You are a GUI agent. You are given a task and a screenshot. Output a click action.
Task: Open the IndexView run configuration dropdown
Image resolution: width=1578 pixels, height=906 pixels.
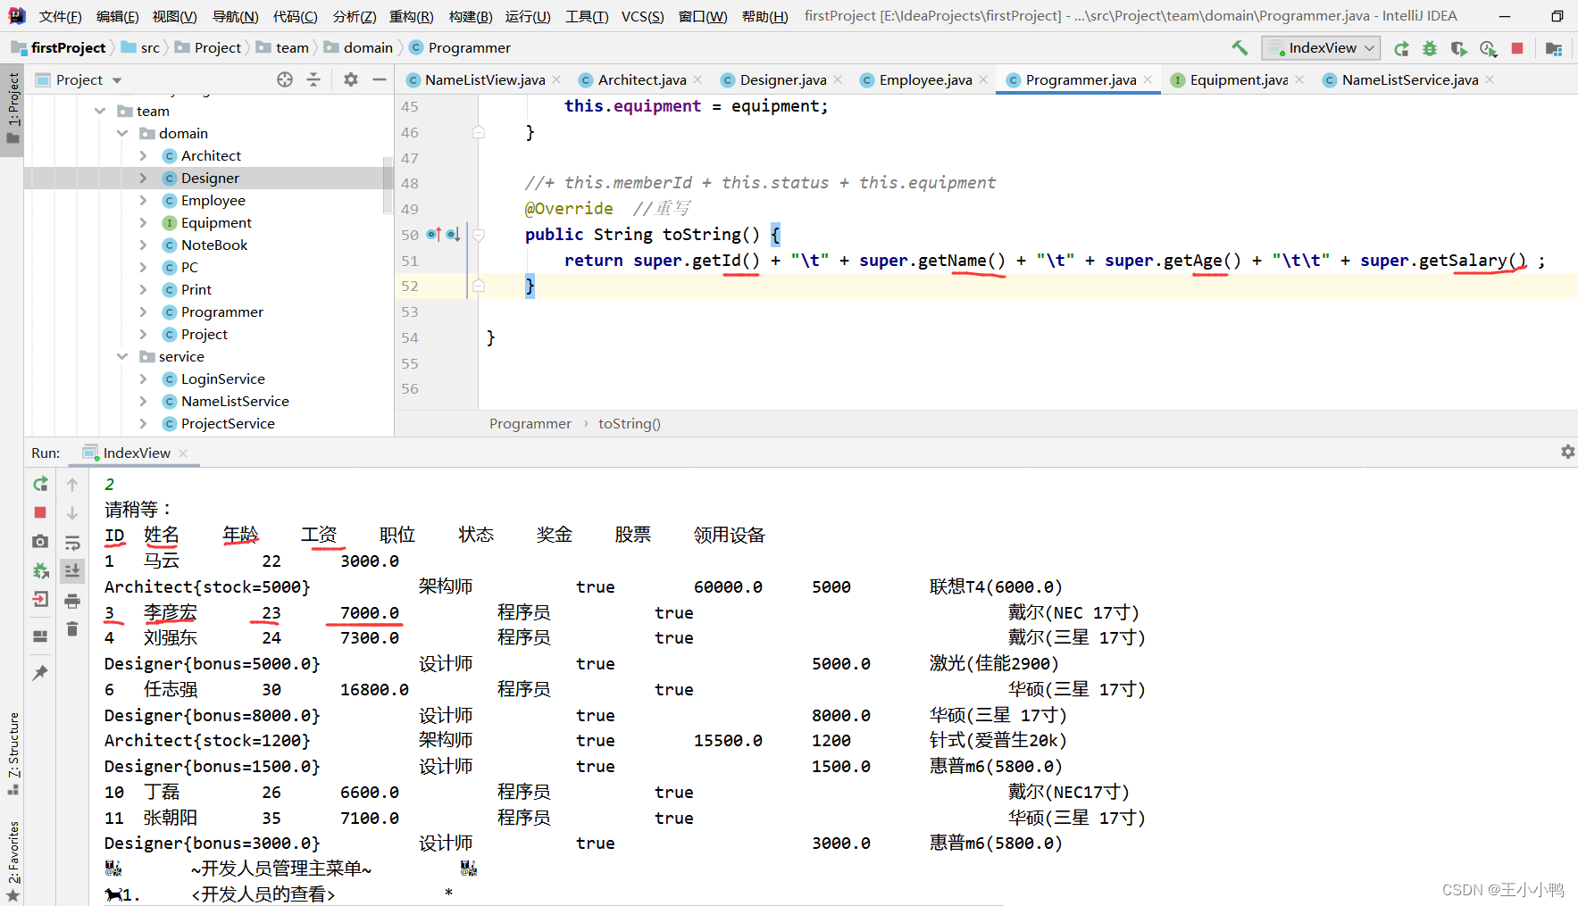pyautogui.click(x=1321, y=48)
